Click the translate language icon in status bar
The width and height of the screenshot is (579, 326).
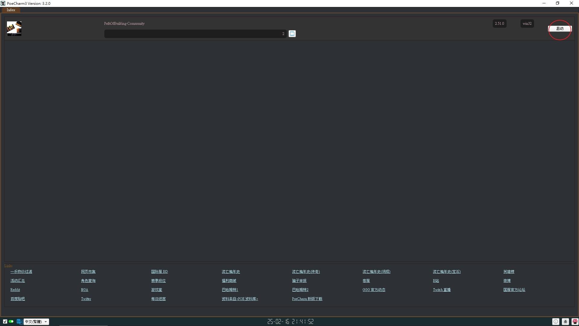pos(20,321)
